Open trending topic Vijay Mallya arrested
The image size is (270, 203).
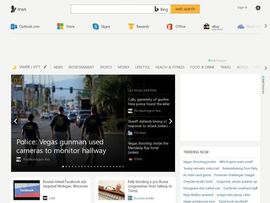pos(198,195)
